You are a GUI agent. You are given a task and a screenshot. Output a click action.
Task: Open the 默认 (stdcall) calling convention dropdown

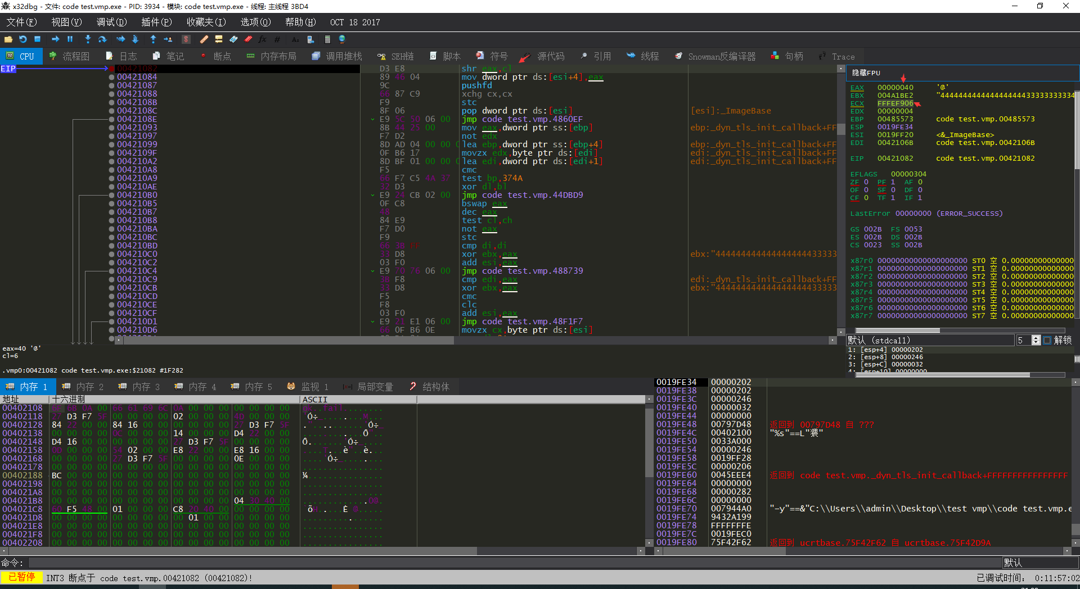(929, 340)
